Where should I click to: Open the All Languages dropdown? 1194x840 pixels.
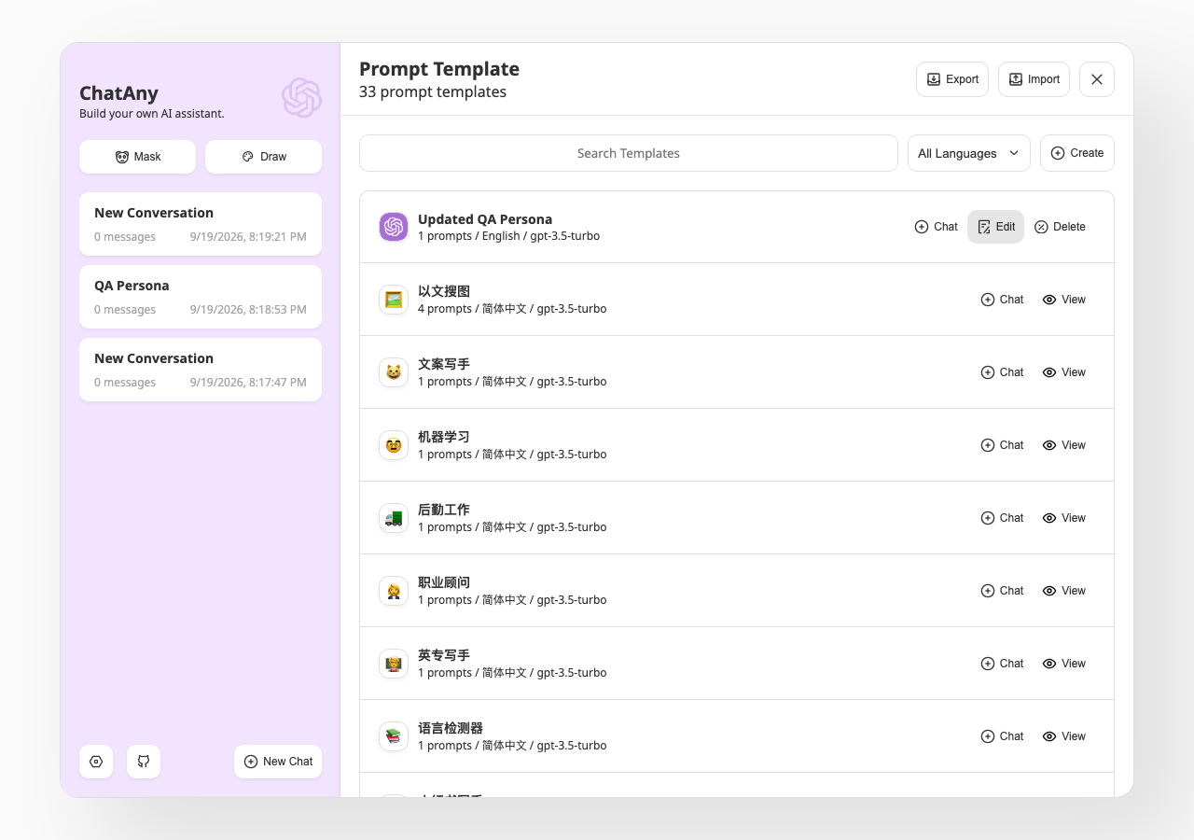point(969,153)
